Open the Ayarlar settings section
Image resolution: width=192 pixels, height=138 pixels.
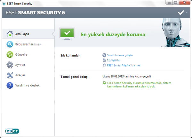[x=20, y=65]
